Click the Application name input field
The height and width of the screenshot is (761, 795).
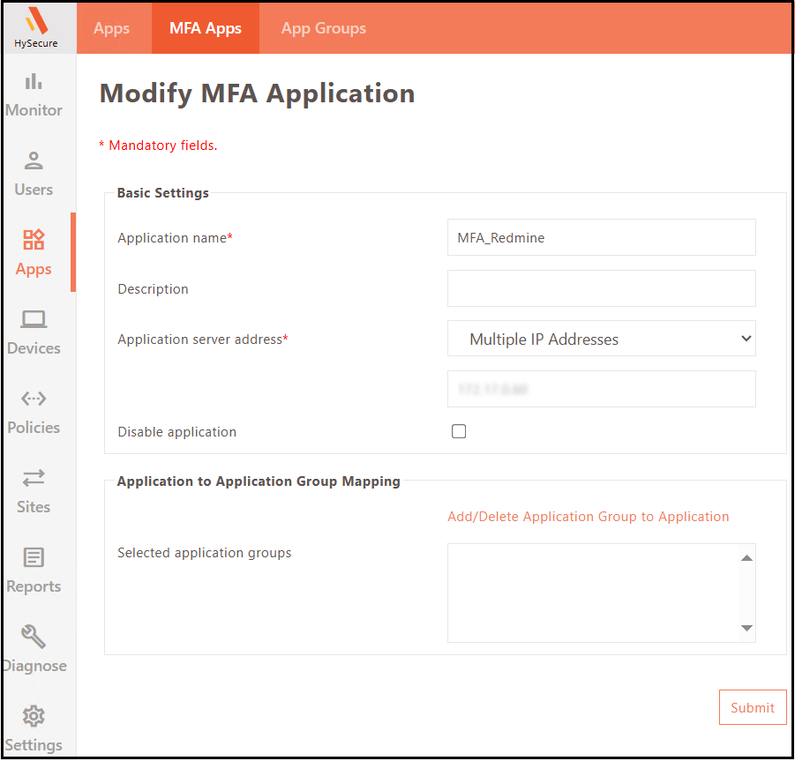click(x=601, y=237)
